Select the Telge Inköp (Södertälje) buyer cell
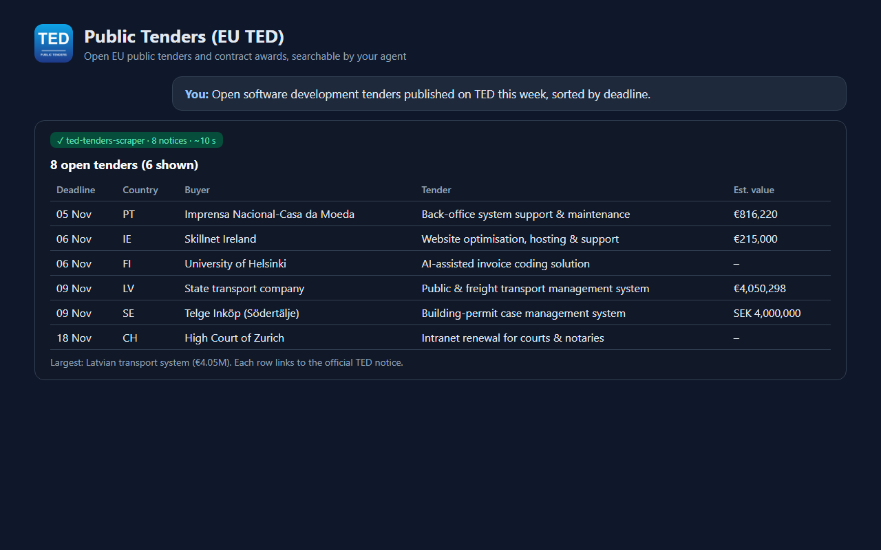The image size is (881, 550). (242, 313)
